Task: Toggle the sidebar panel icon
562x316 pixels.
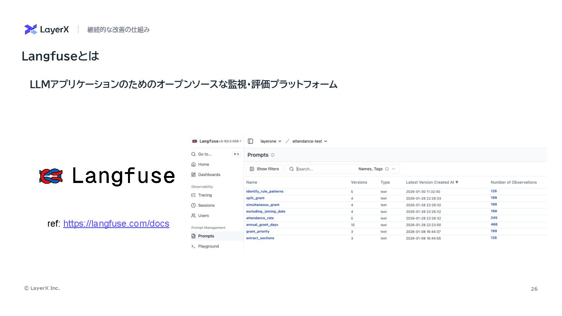Action: [x=251, y=141]
